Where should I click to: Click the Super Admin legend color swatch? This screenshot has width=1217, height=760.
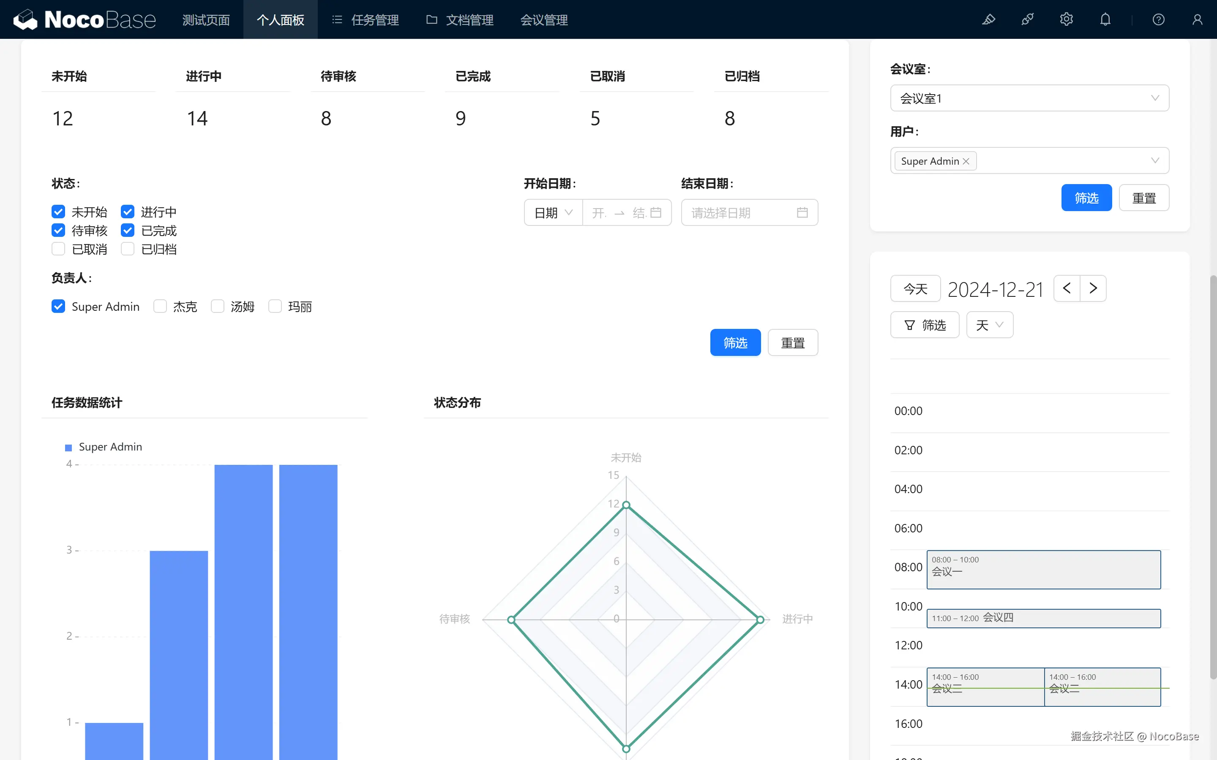pyautogui.click(x=68, y=448)
